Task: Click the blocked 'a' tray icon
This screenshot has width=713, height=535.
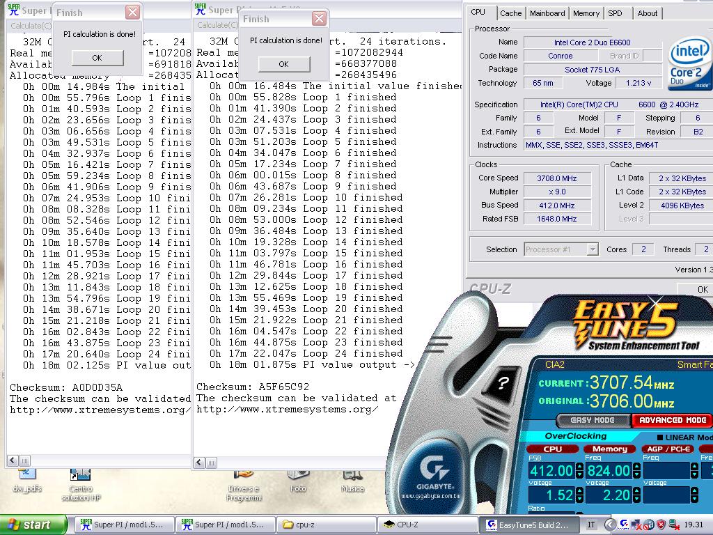Action: point(649,525)
